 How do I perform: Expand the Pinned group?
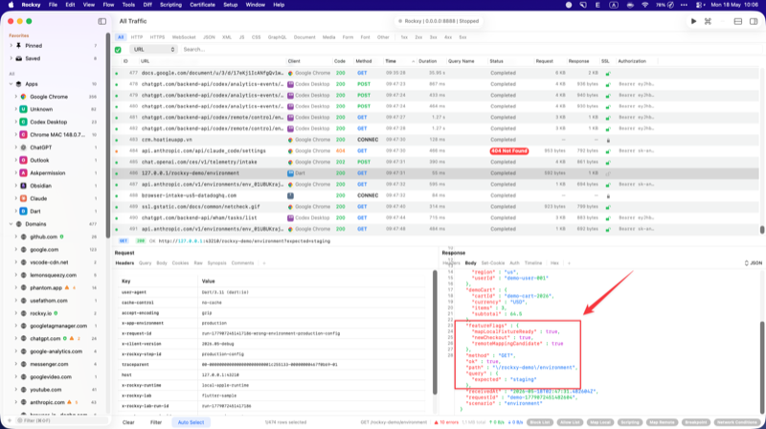point(11,45)
